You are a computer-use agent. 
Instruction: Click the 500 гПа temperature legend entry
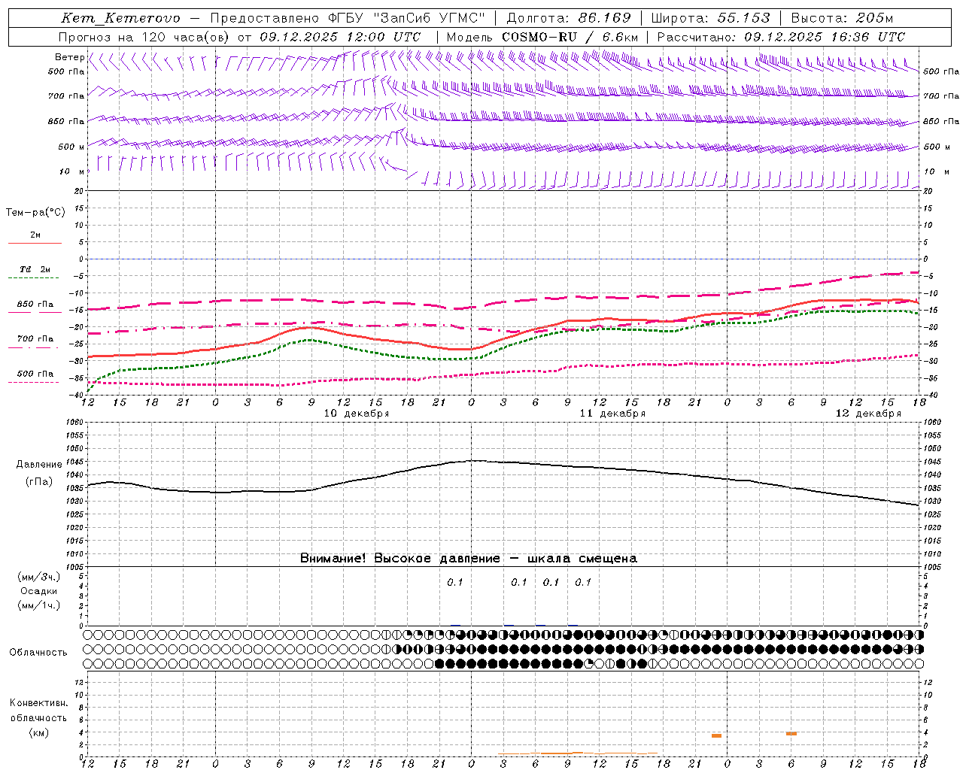[x=35, y=374]
